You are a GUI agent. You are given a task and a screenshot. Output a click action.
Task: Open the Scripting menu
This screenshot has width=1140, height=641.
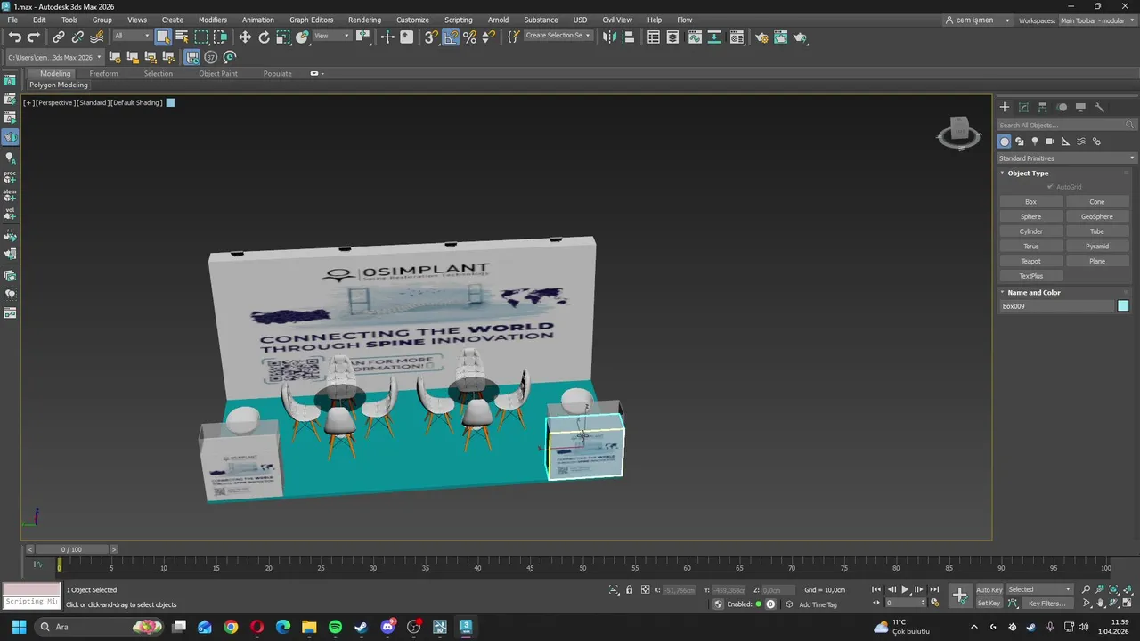click(x=459, y=20)
